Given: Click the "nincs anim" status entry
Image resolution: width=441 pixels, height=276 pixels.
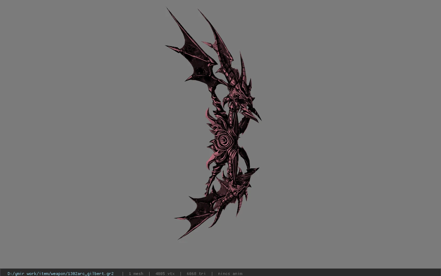Looking at the screenshot, I should click(230, 274).
